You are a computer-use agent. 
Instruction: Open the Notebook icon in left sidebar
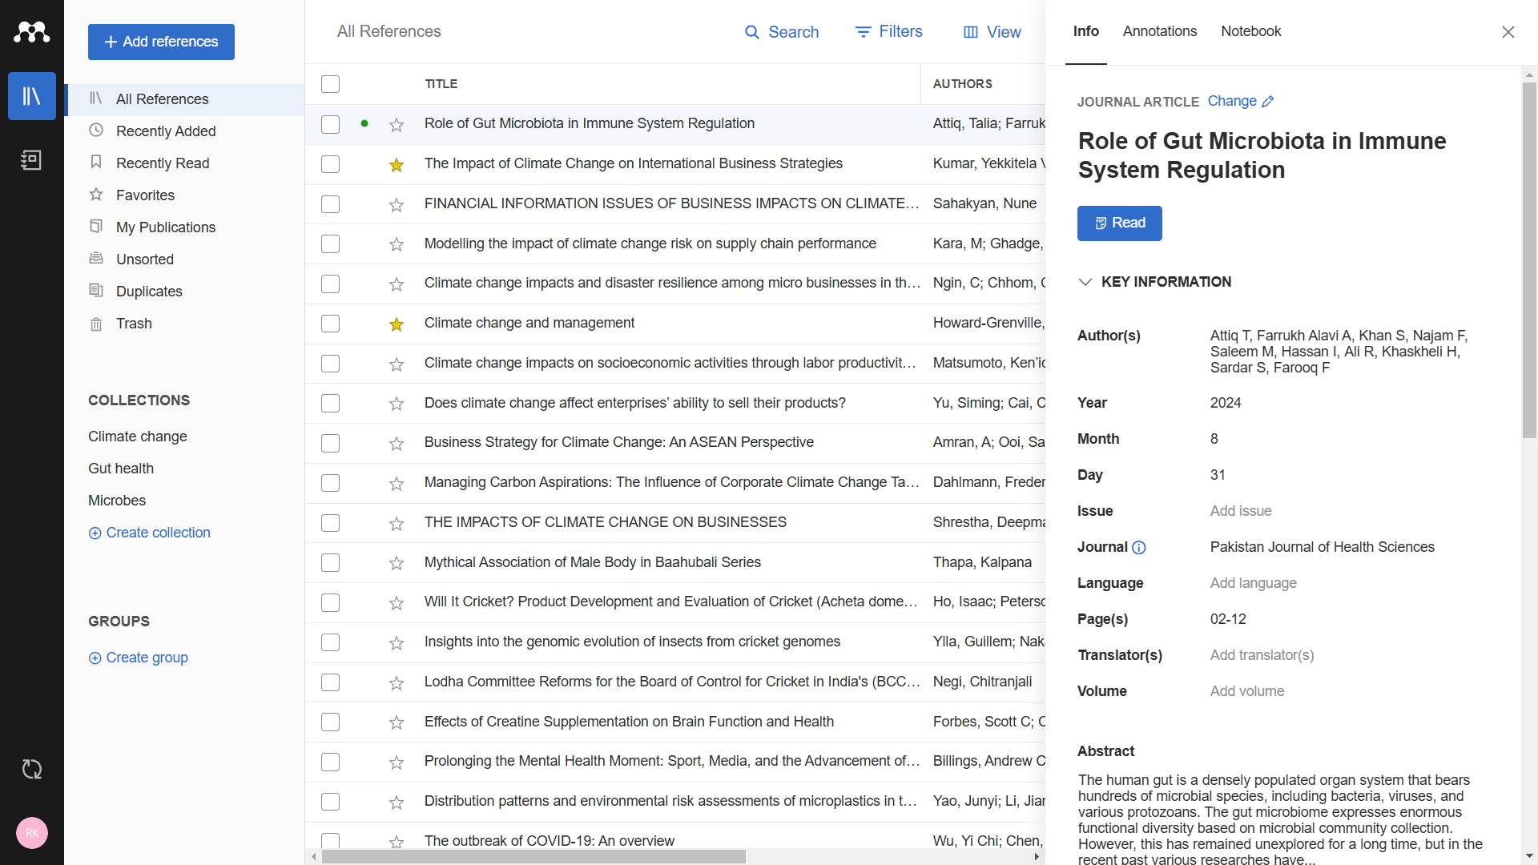click(31, 160)
